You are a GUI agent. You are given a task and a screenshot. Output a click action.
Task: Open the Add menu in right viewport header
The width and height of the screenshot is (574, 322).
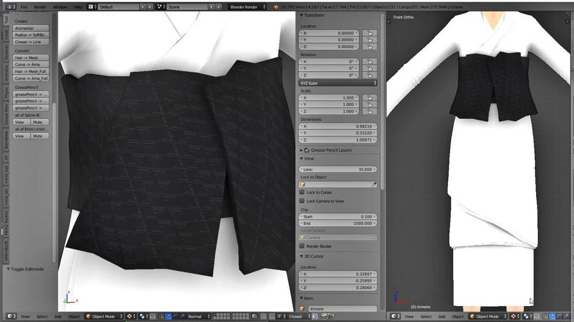(442, 316)
